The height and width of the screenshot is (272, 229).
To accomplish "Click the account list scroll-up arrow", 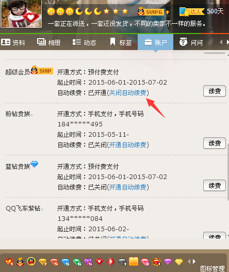I will pos(228,55).
